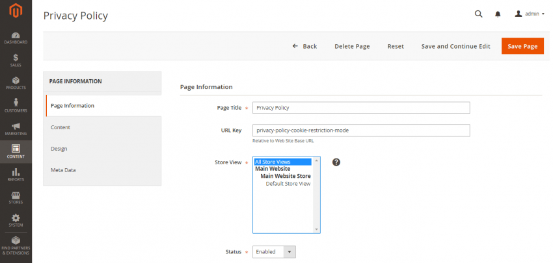Switch to the Design tab
553x263 pixels.
102,149
